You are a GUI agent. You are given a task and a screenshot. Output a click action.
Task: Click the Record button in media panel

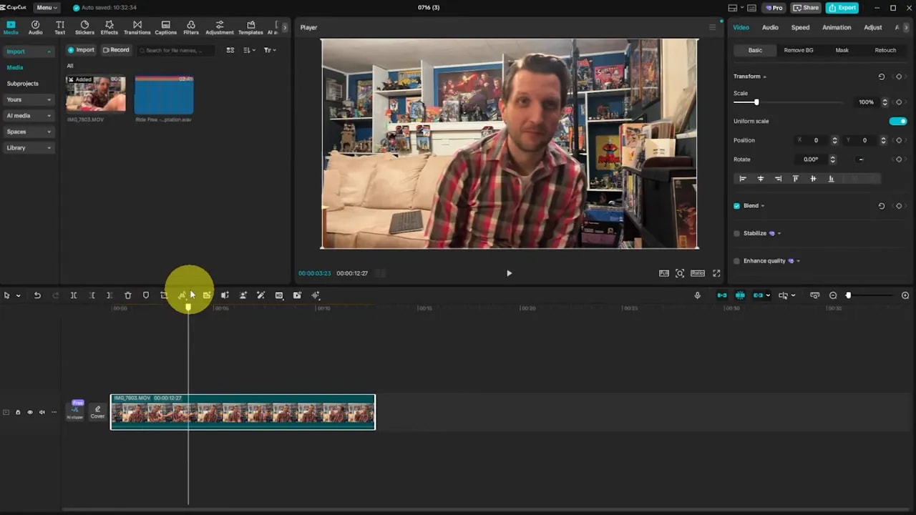point(116,49)
